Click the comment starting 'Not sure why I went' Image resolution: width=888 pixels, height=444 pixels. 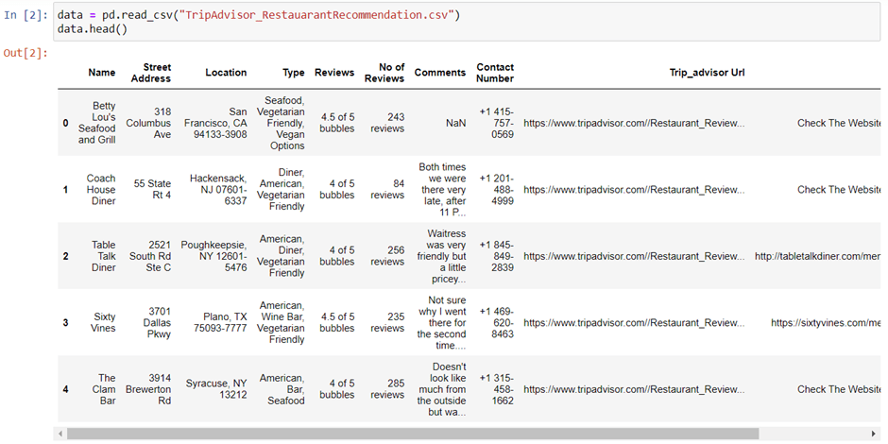[x=442, y=323]
